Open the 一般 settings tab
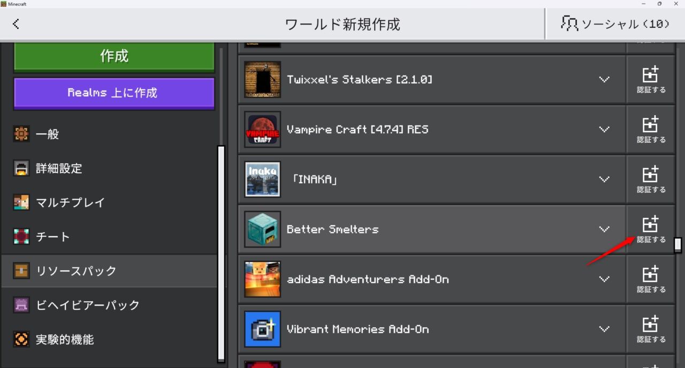 tap(109, 134)
